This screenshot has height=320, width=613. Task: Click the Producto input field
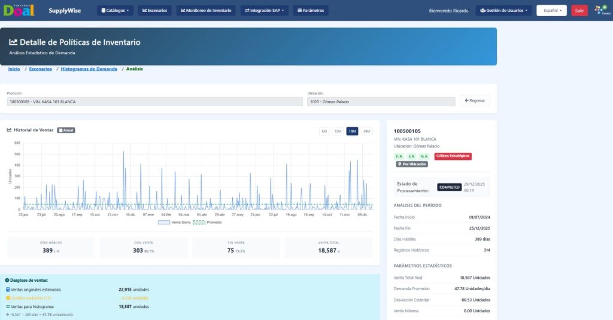(x=154, y=101)
